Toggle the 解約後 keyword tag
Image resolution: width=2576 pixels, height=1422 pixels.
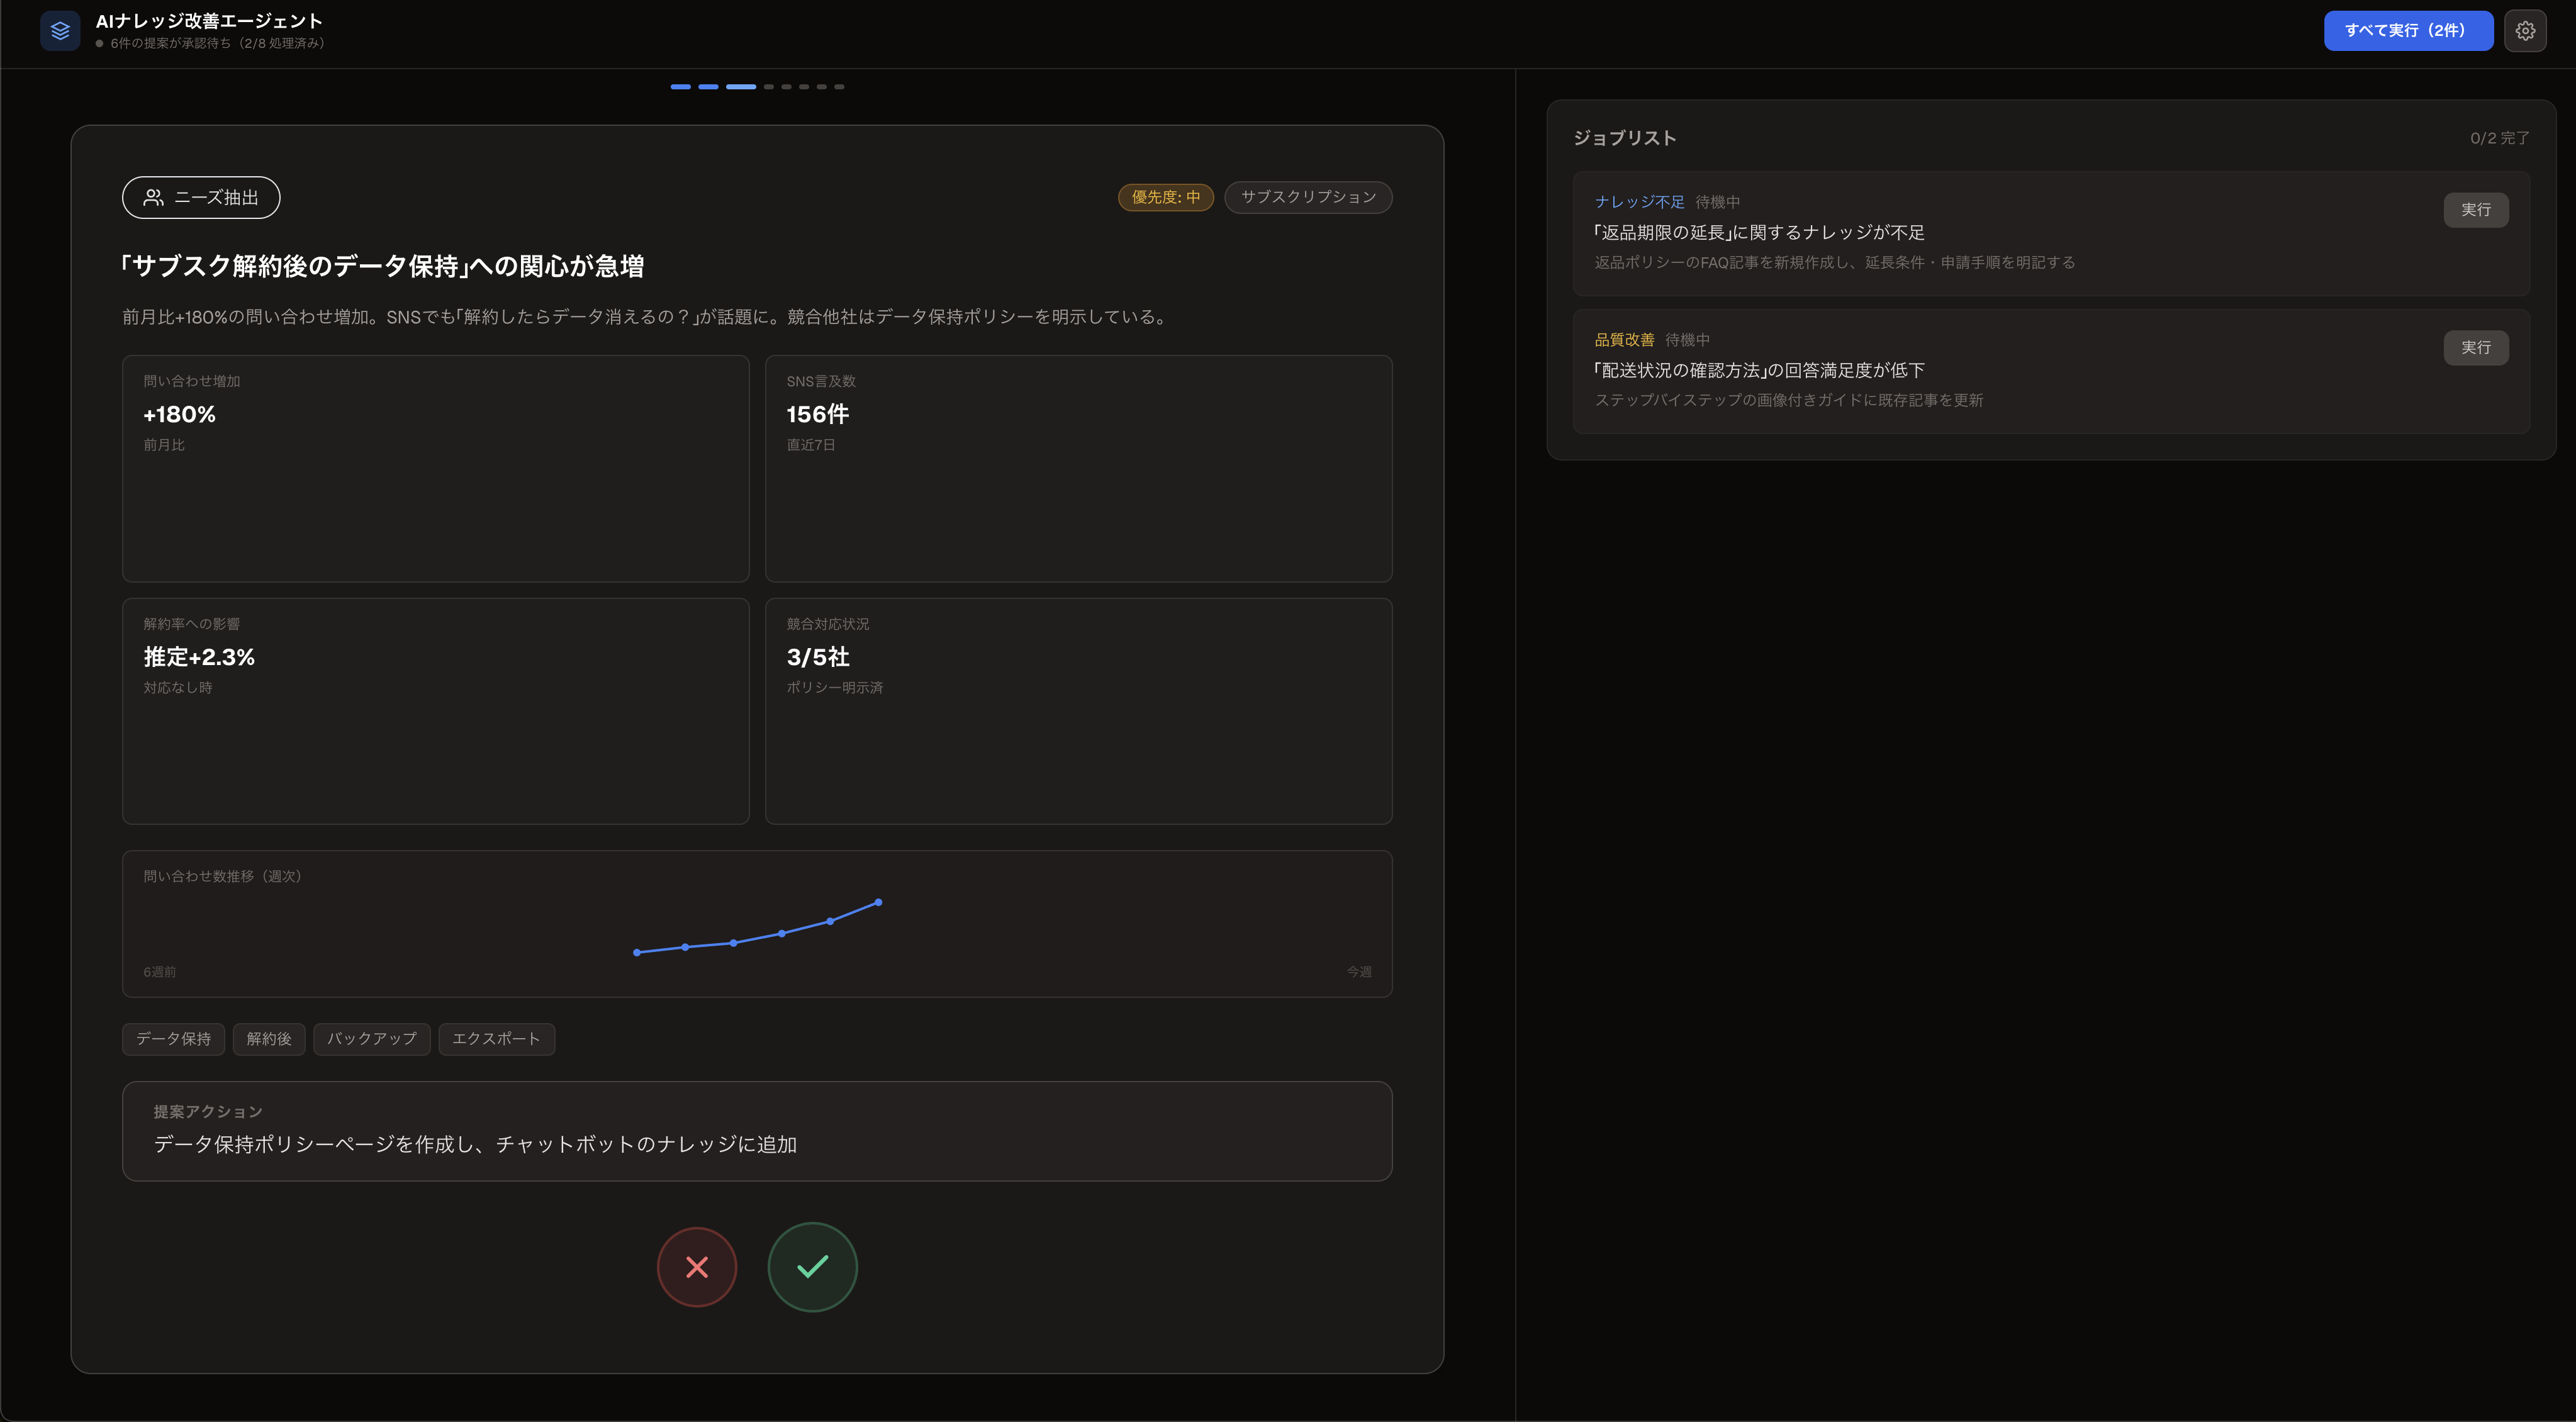pos(268,1039)
